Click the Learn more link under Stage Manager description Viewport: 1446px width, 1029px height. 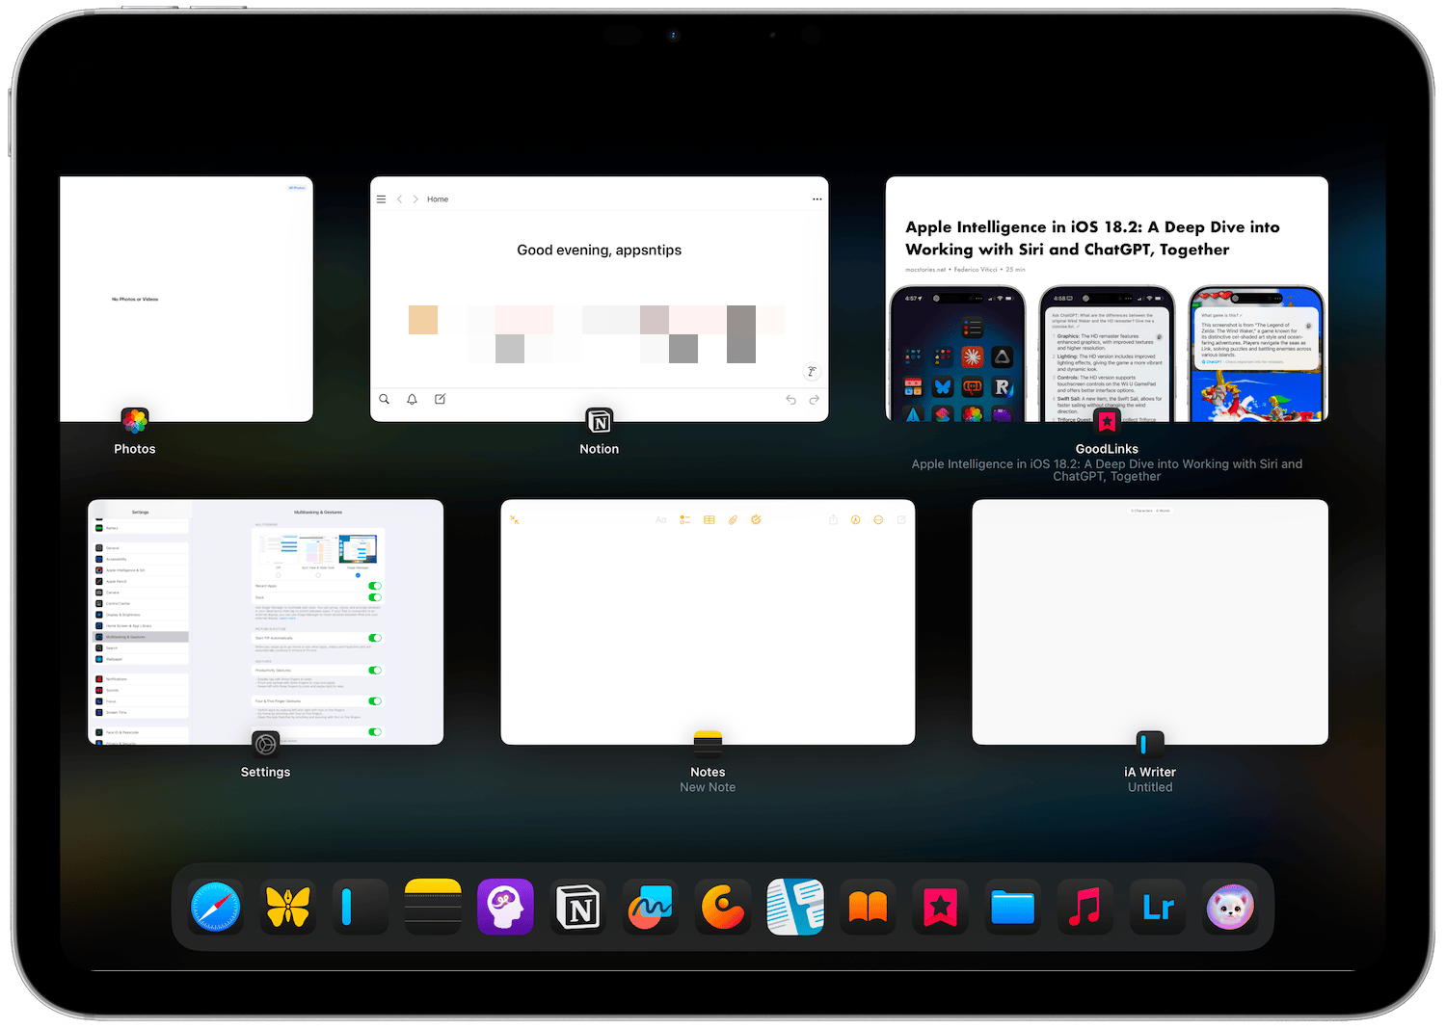point(288,618)
